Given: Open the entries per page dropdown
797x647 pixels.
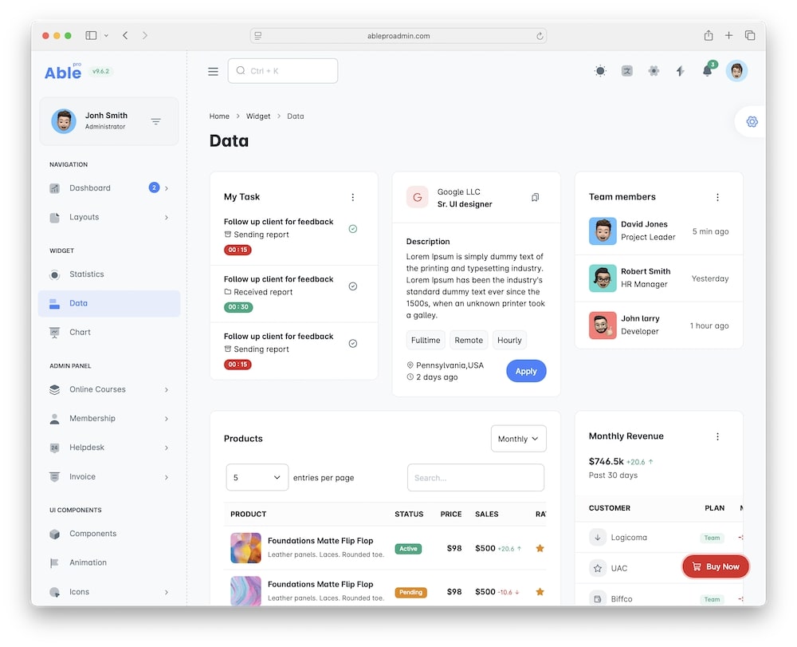Looking at the screenshot, I should coord(257,478).
